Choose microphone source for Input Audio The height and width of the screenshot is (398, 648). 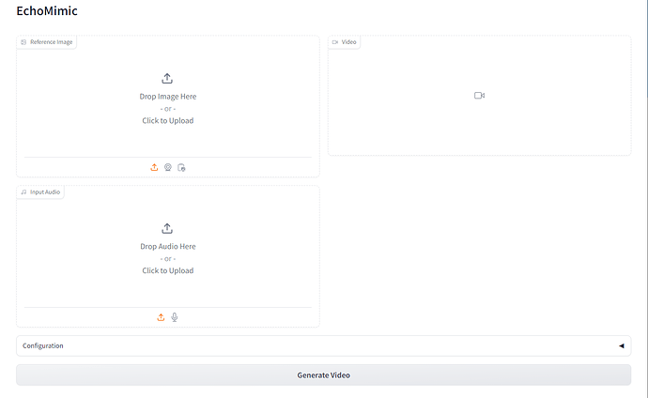[175, 317]
